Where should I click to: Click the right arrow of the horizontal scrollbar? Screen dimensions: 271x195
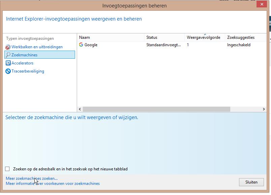click(x=264, y=109)
